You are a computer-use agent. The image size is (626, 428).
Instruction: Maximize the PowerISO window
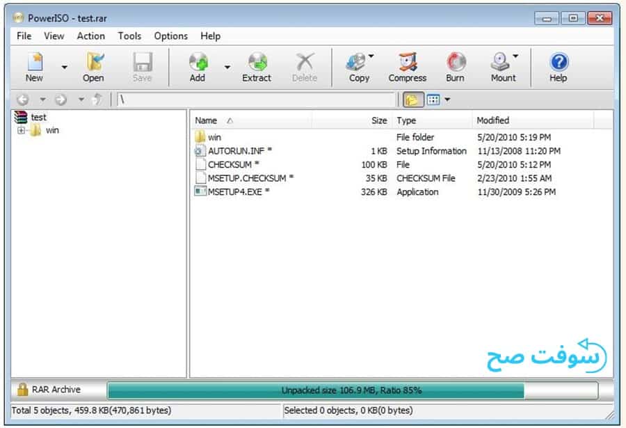(x=573, y=18)
